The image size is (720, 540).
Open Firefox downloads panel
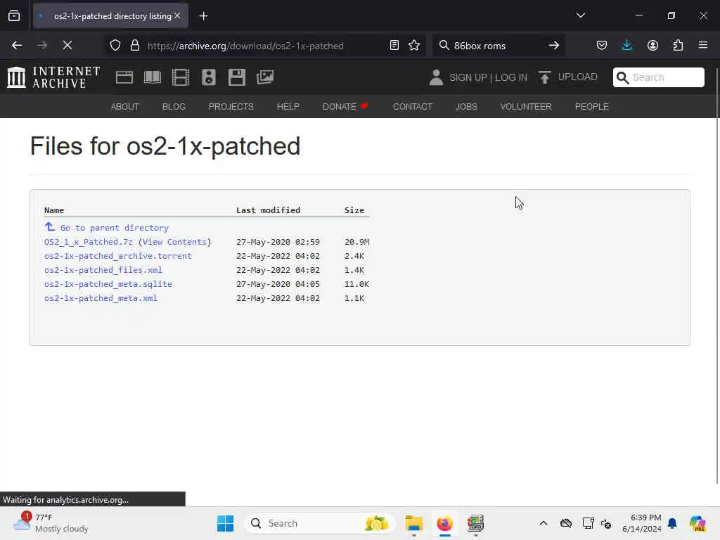[626, 45]
